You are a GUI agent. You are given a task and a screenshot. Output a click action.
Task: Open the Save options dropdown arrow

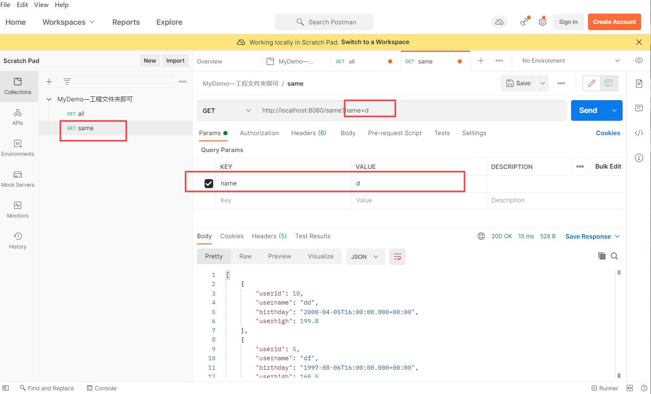[x=543, y=83]
